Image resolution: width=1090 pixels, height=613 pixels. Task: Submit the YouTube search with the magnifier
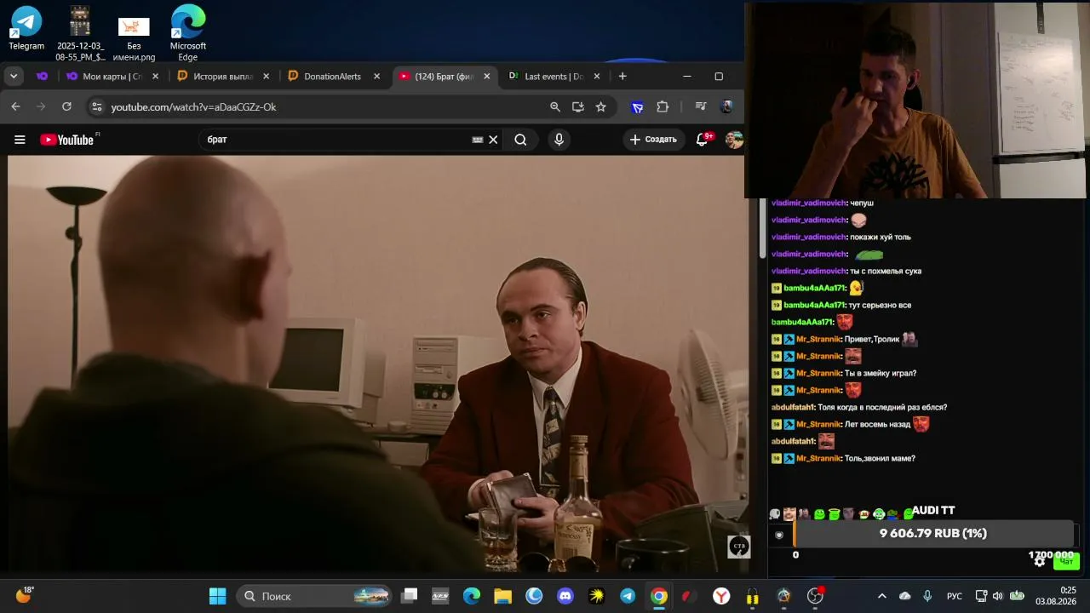tap(520, 140)
